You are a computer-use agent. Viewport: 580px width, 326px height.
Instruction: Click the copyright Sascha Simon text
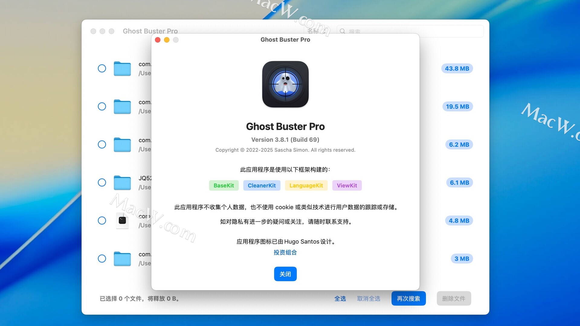point(285,150)
